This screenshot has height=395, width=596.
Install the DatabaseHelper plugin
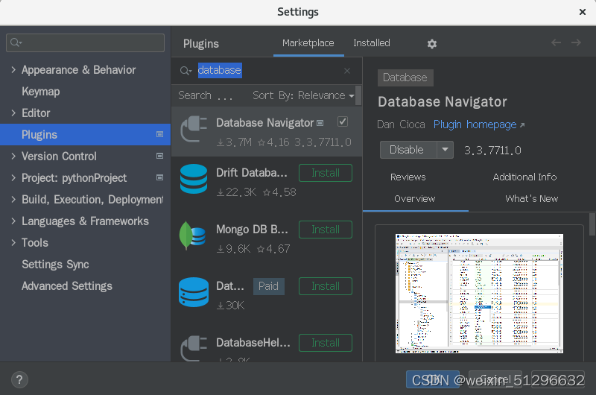[326, 343]
